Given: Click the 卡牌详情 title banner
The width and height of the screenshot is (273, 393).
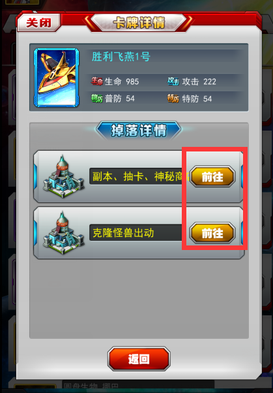Looking at the screenshot, I should point(139,23).
